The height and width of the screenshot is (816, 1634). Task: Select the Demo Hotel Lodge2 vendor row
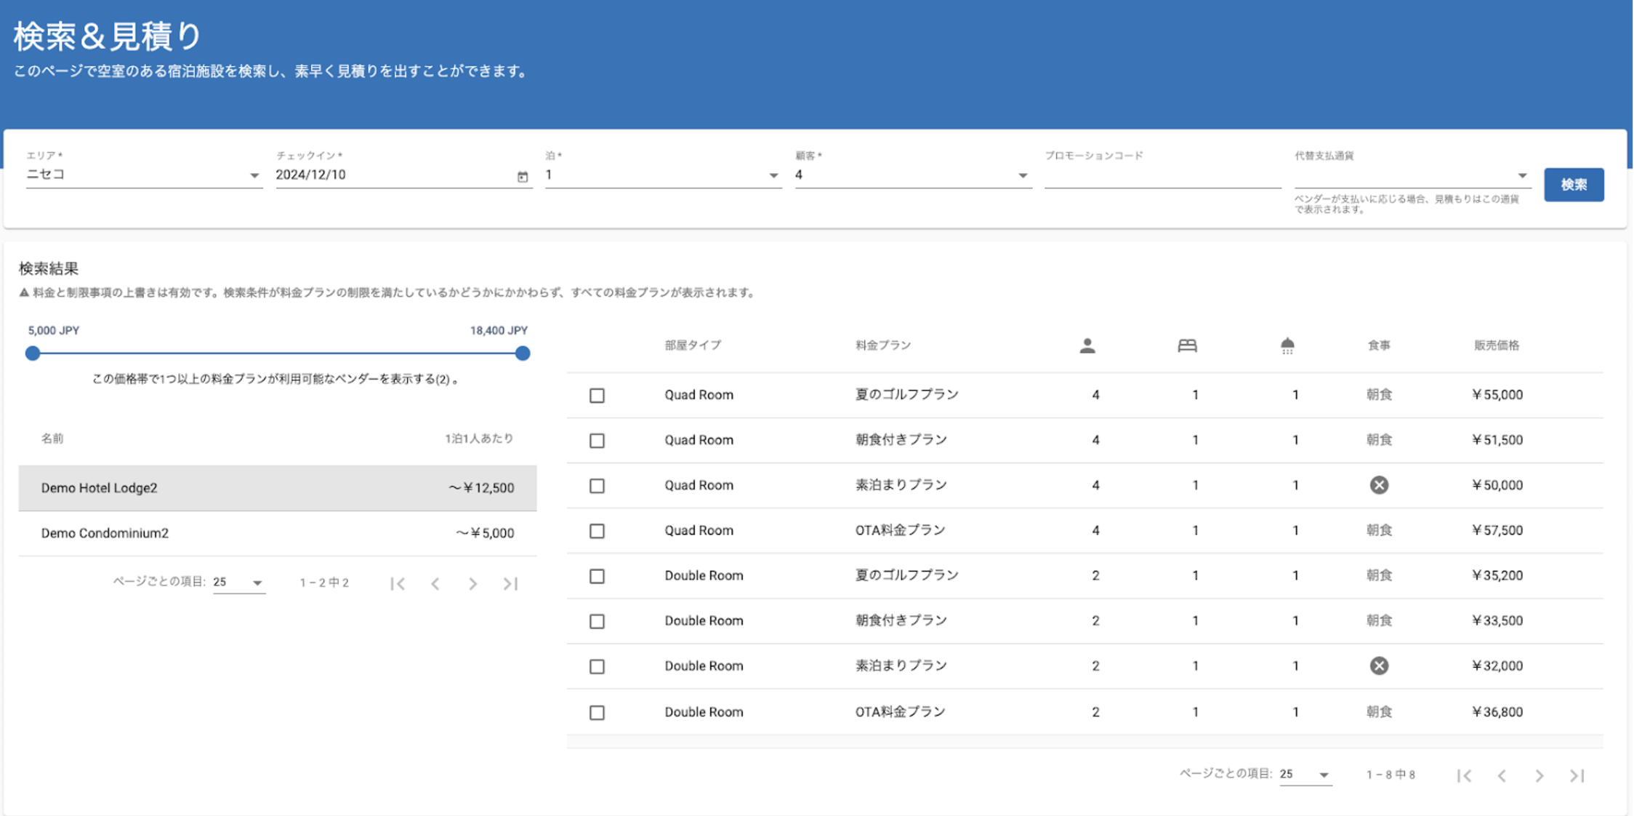click(x=277, y=488)
